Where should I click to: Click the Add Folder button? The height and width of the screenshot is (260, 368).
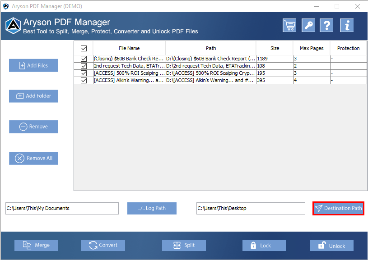(x=33, y=96)
